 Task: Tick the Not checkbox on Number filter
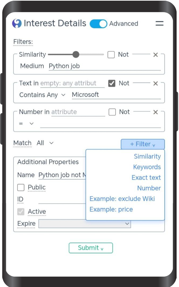(x=112, y=112)
